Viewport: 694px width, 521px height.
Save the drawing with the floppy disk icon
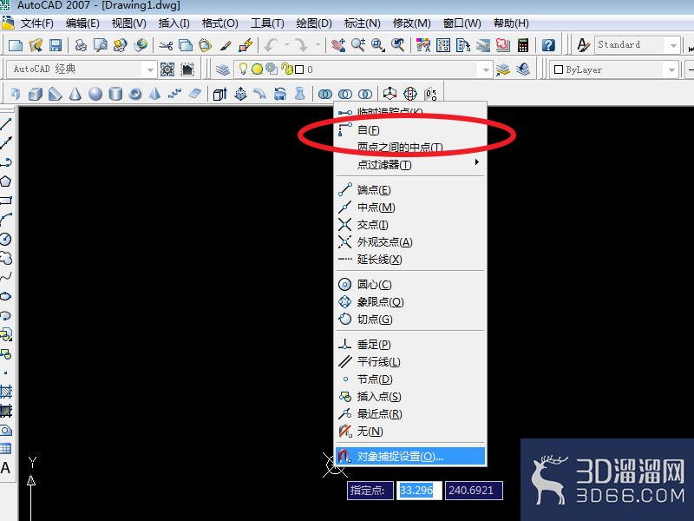(x=56, y=45)
